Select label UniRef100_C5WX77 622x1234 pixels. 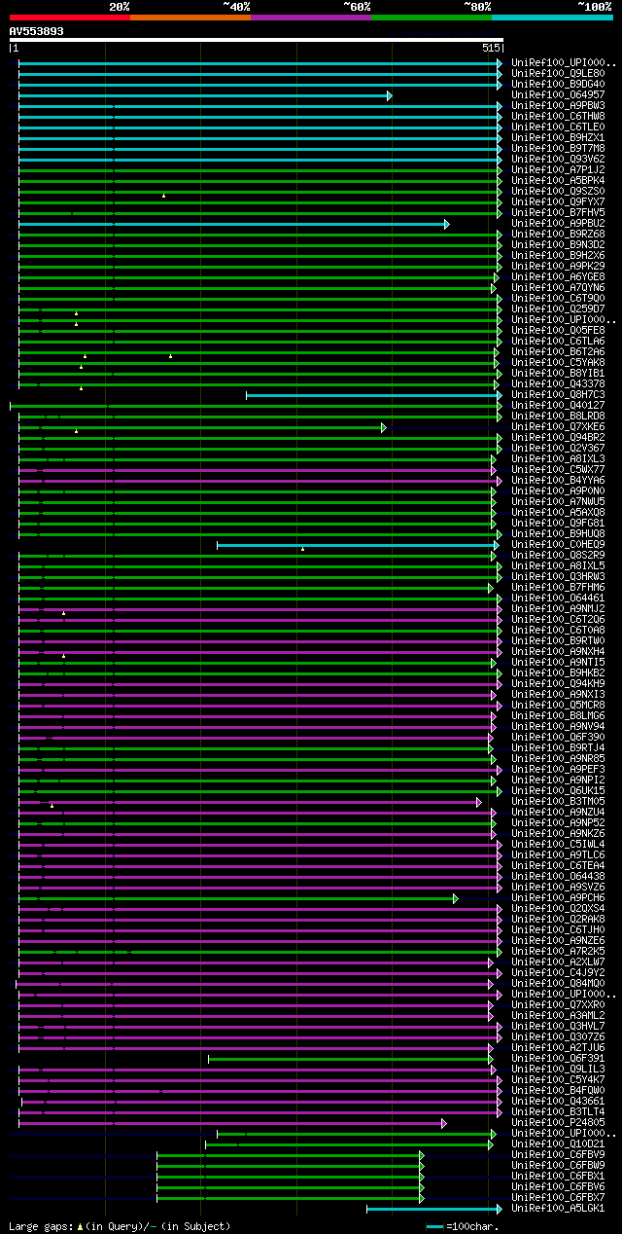point(558,470)
